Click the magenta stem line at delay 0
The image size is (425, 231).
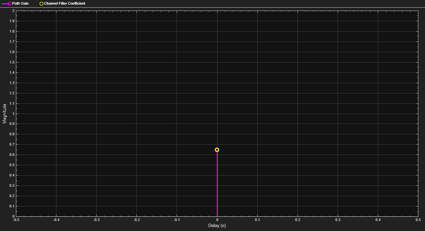tap(217, 184)
